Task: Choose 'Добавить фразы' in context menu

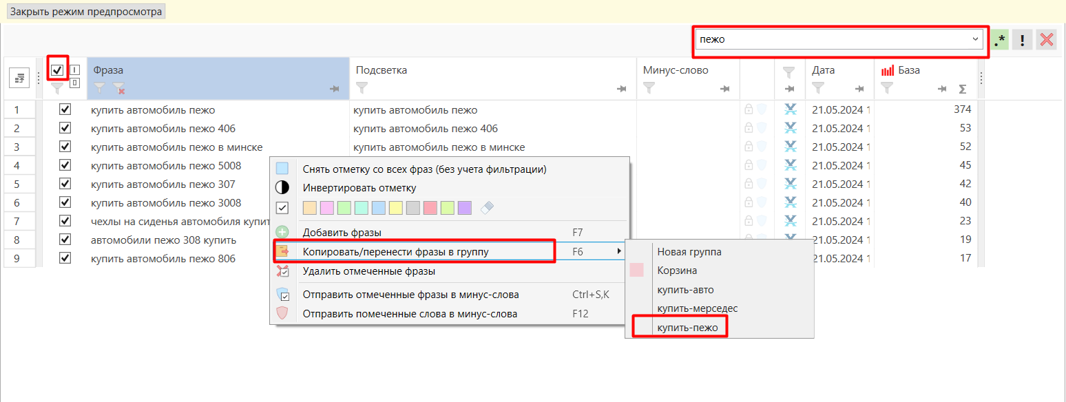Action: pos(450,233)
